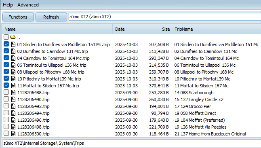Click file icon of 02 Dumfries to Cairndow trip
The height and width of the screenshot is (148, 261).
click(x=13, y=51)
